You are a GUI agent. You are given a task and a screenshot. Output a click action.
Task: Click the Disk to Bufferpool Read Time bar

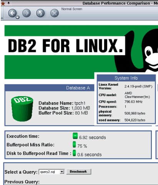pos(74,153)
